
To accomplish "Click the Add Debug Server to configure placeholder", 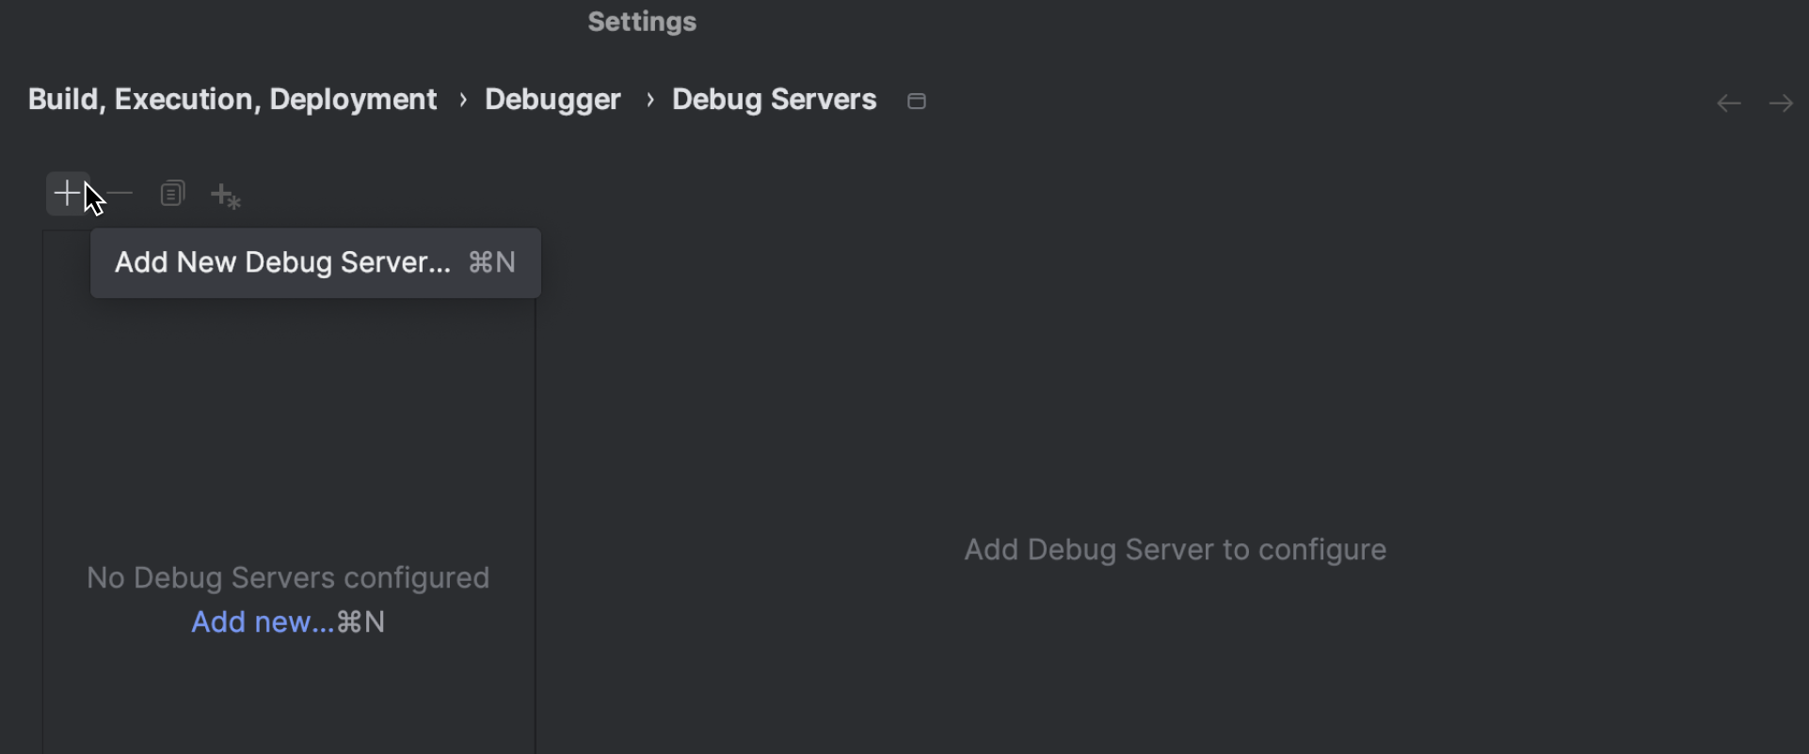I will coord(1175,549).
